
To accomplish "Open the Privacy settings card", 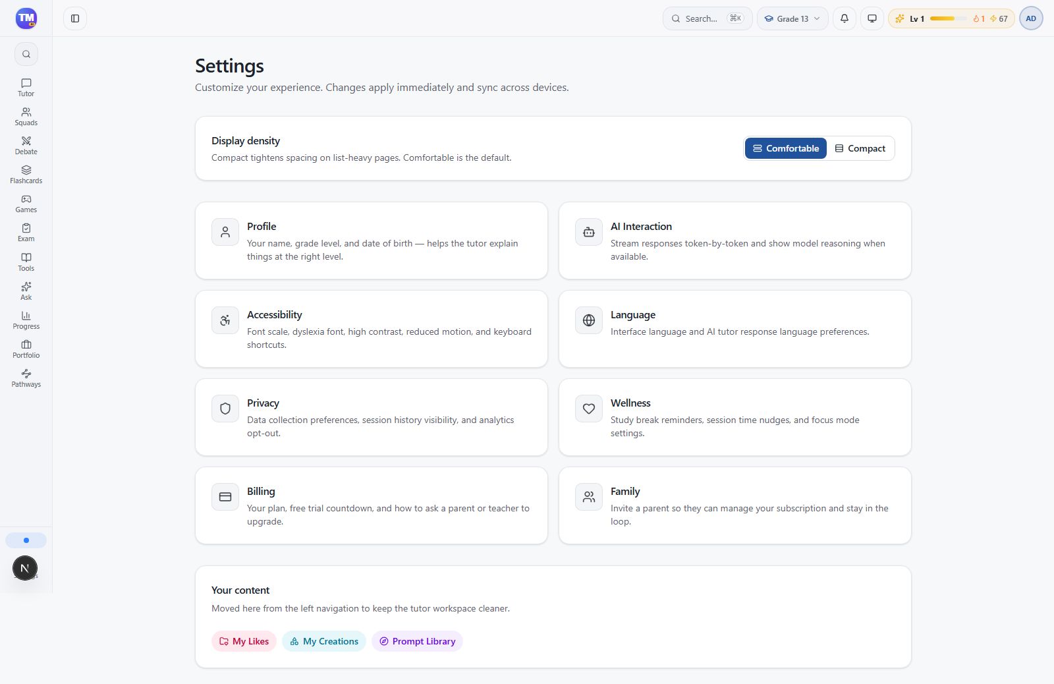I will click(372, 417).
